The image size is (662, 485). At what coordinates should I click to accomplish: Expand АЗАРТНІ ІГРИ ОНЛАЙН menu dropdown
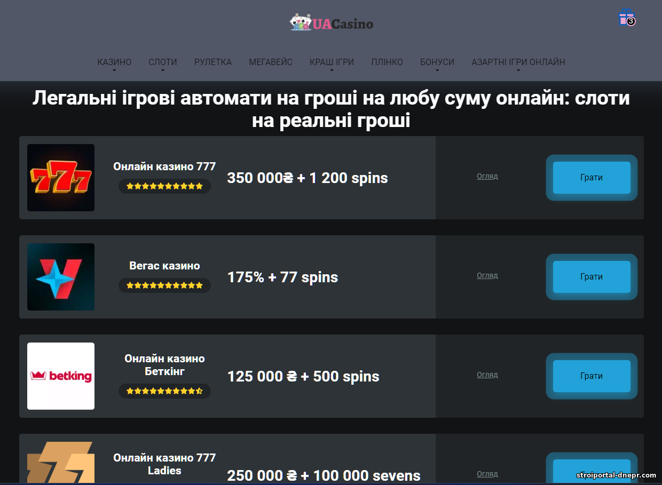(518, 62)
